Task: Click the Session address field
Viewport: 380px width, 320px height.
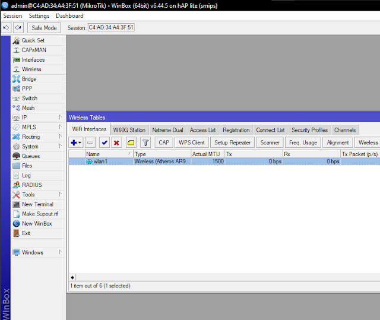Action: click(111, 27)
